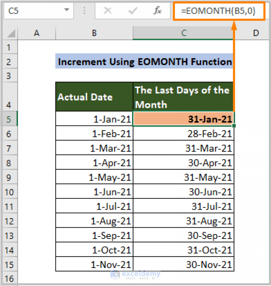Click the Cancel (X) icon in formula bar
This screenshot has height=286, width=271.
tap(108, 11)
